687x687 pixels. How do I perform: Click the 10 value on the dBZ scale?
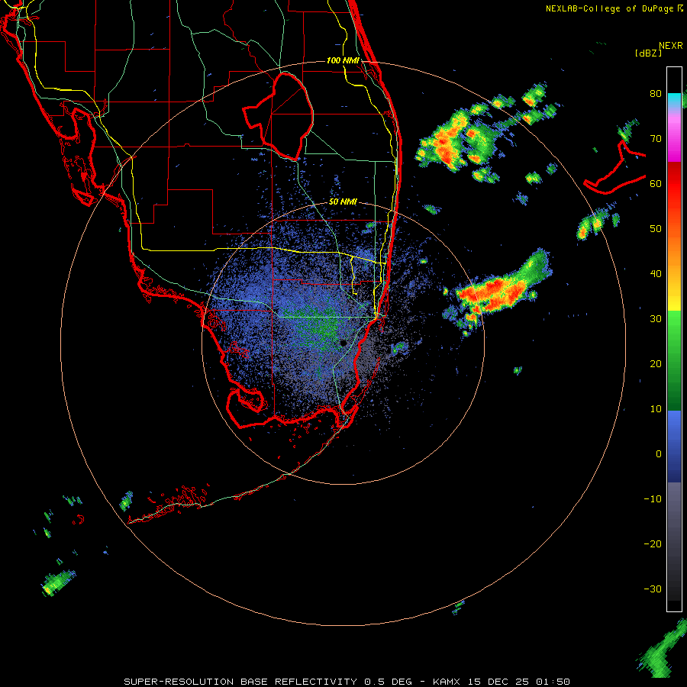[656, 409]
